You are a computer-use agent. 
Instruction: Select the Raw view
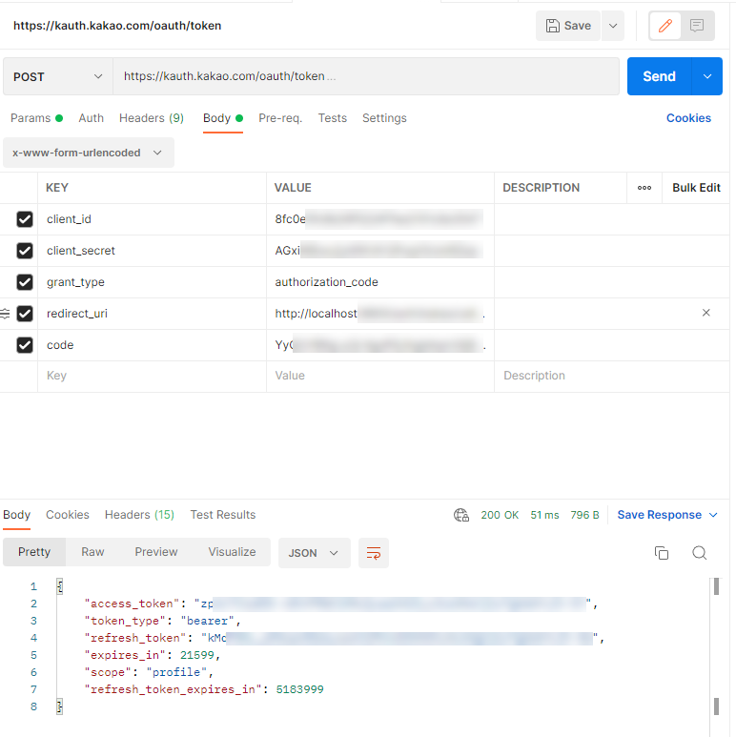[92, 552]
